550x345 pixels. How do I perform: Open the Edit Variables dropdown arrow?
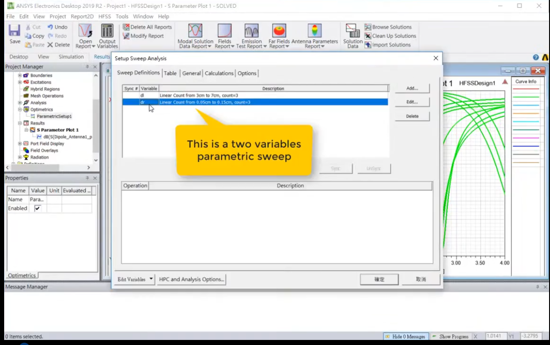(151, 279)
